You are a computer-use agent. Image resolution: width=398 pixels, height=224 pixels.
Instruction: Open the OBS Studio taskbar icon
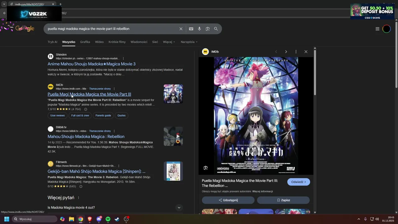pyautogui.click(x=126, y=219)
